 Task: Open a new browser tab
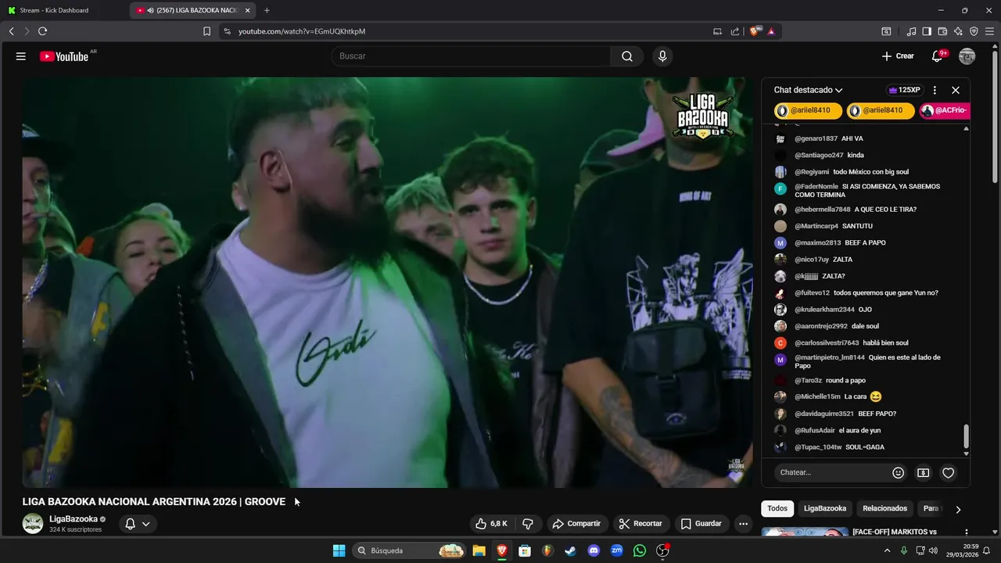(x=267, y=10)
